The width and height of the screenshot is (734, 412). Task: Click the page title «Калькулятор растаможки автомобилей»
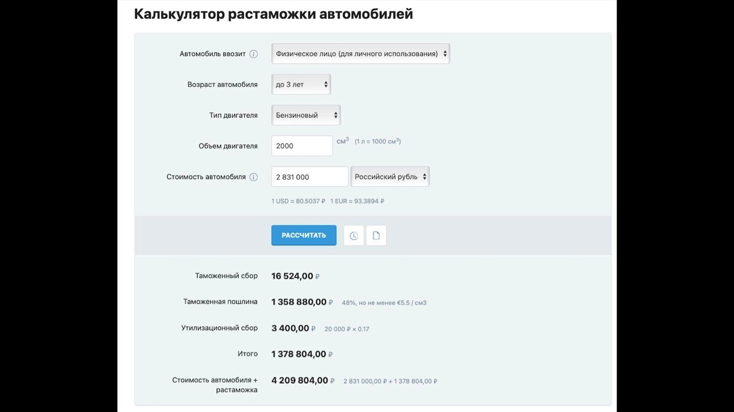[x=273, y=14]
